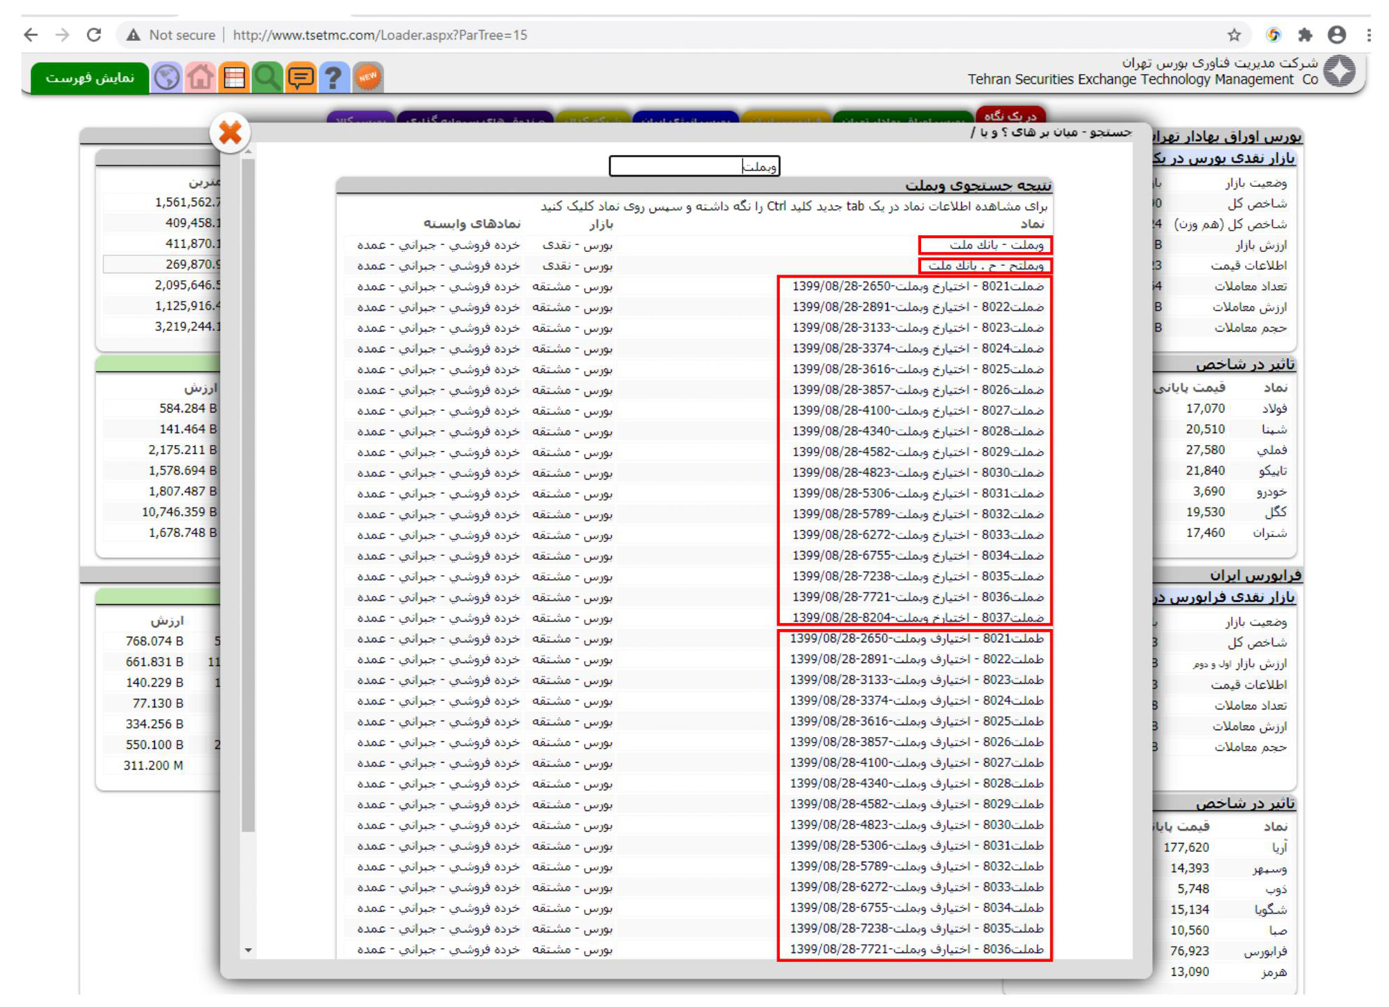The width and height of the screenshot is (1389, 1007).
Task: Click the نمایش فهرست green button
Action: tap(89, 78)
